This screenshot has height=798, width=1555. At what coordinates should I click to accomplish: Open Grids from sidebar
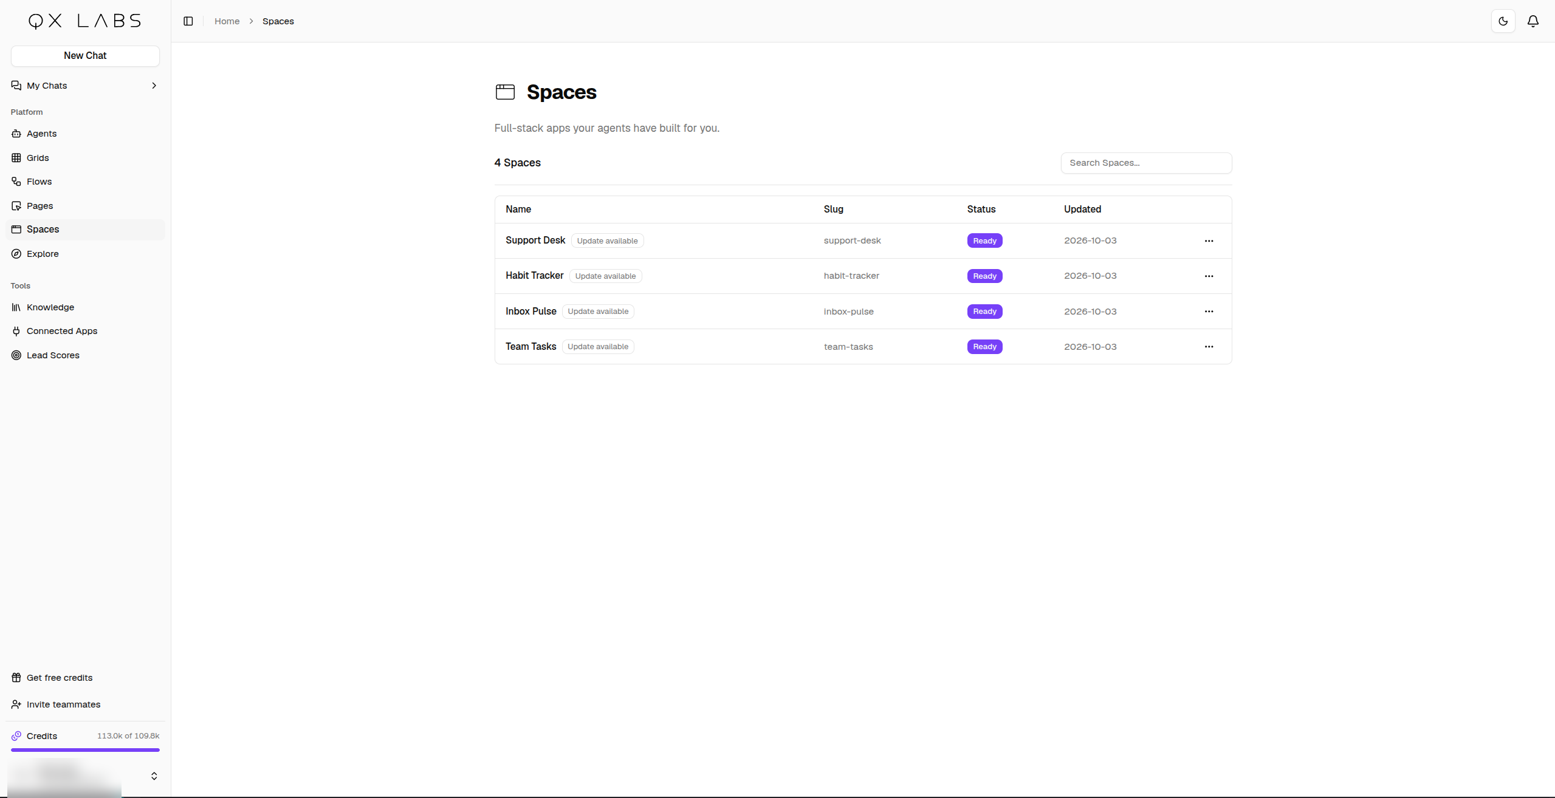[x=85, y=158]
